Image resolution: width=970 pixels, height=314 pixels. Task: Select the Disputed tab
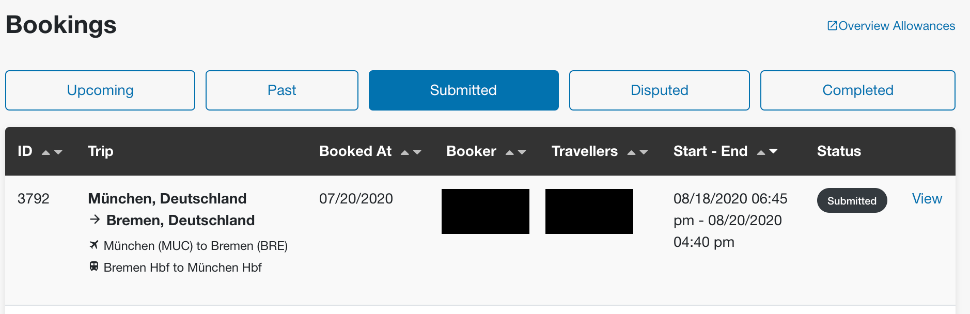660,90
